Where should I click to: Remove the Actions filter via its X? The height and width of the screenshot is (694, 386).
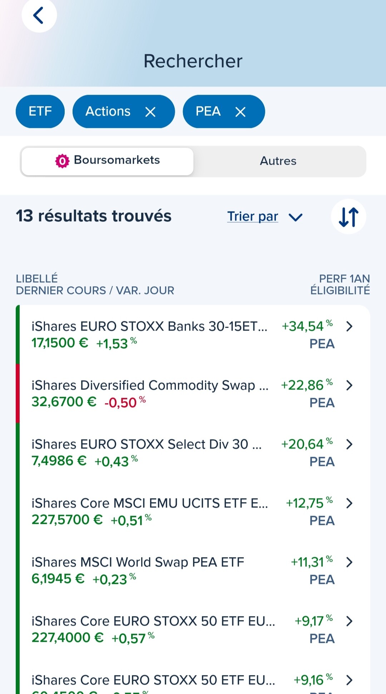point(150,112)
